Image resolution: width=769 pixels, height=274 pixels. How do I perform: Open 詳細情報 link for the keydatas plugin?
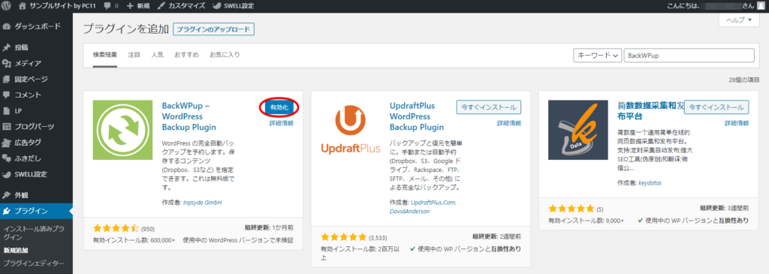pos(737,123)
